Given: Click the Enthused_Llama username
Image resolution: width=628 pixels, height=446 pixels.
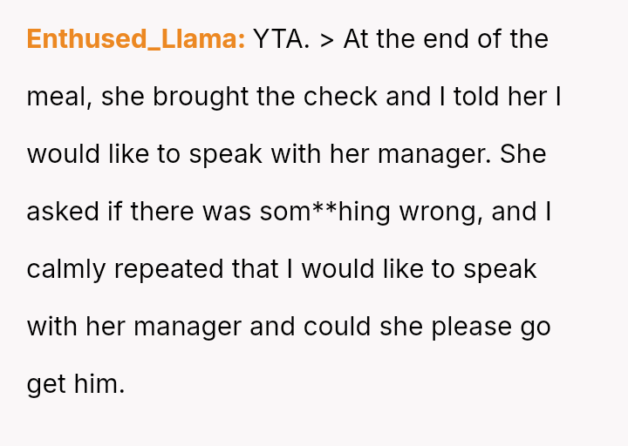Looking at the screenshot, I should (x=136, y=39).
